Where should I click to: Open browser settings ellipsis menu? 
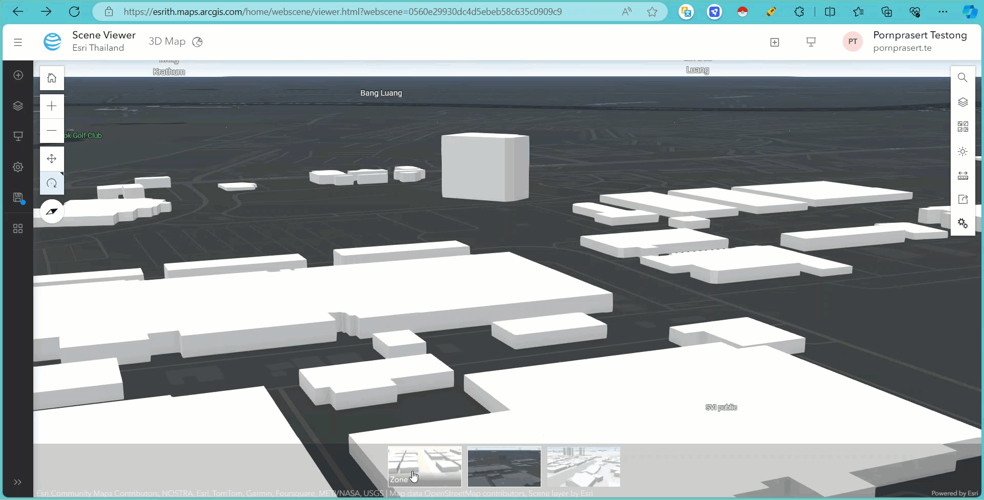(x=943, y=12)
